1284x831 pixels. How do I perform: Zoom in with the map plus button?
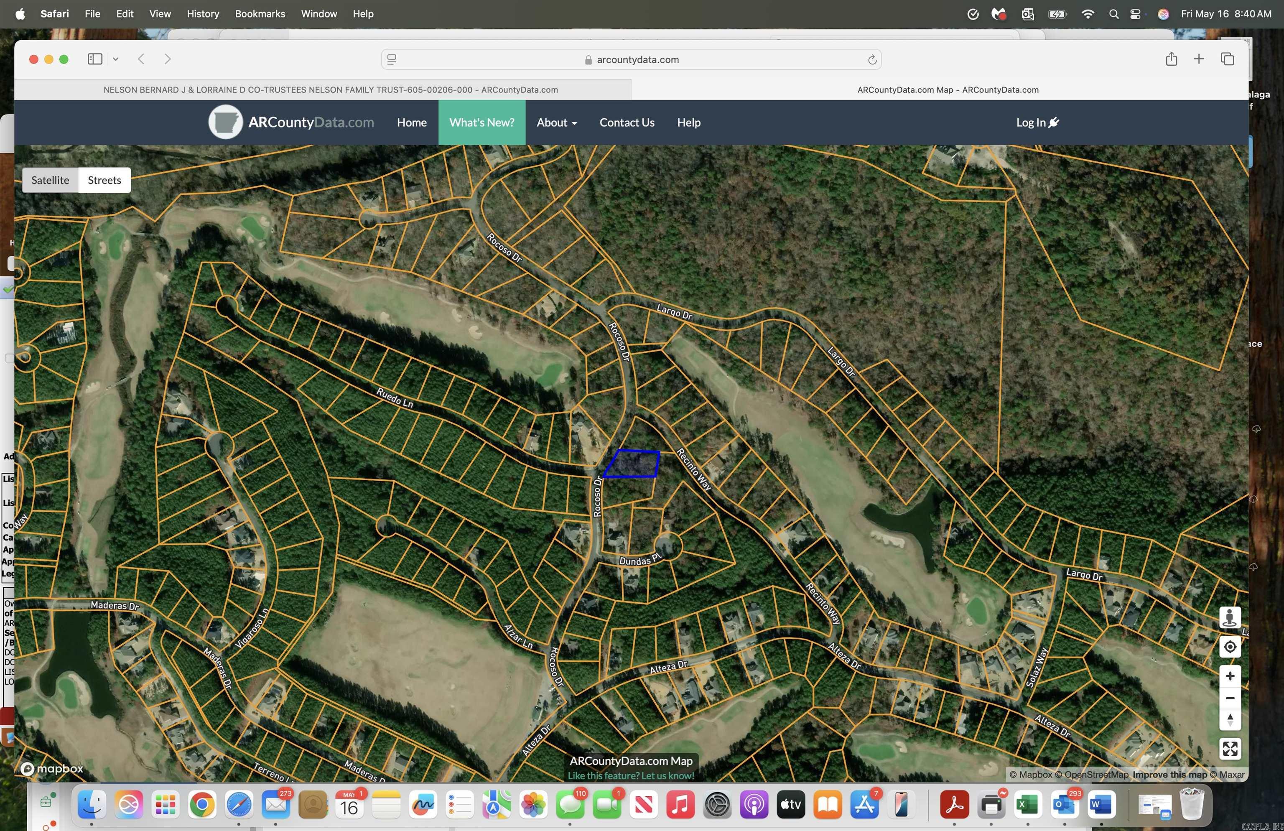coord(1230,676)
